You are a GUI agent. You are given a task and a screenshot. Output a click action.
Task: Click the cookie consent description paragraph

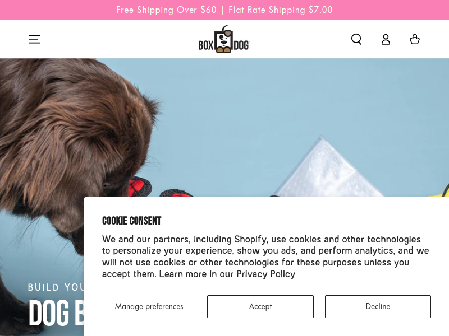pos(265,256)
